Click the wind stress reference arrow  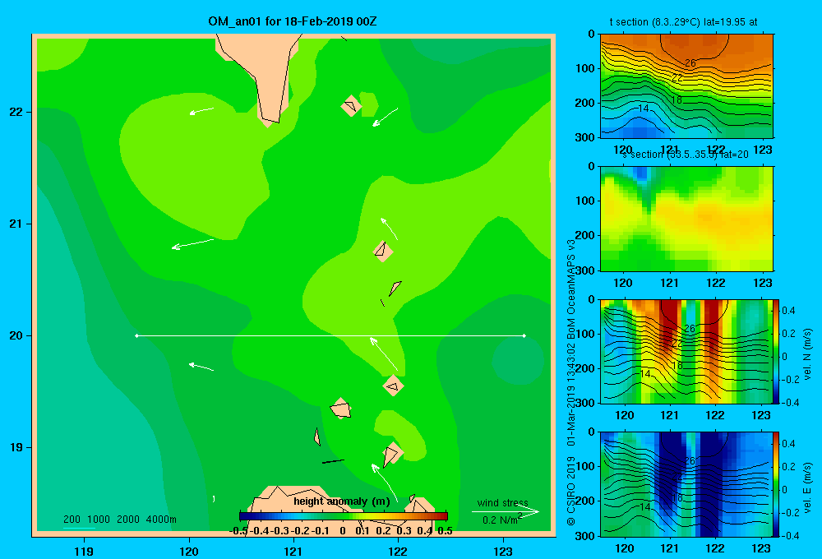(506, 511)
